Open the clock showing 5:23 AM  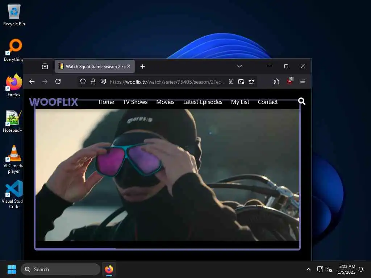point(347,269)
